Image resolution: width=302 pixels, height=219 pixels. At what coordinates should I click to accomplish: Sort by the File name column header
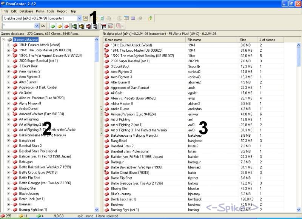click(x=212, y=40)
